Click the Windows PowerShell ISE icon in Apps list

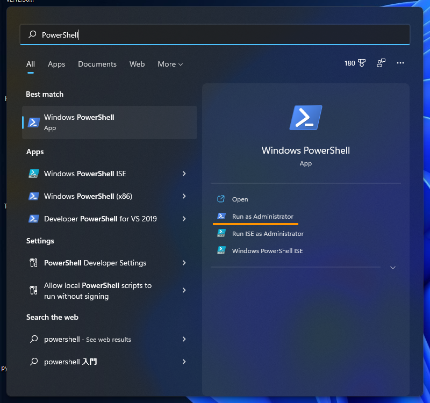coord(34,174)
